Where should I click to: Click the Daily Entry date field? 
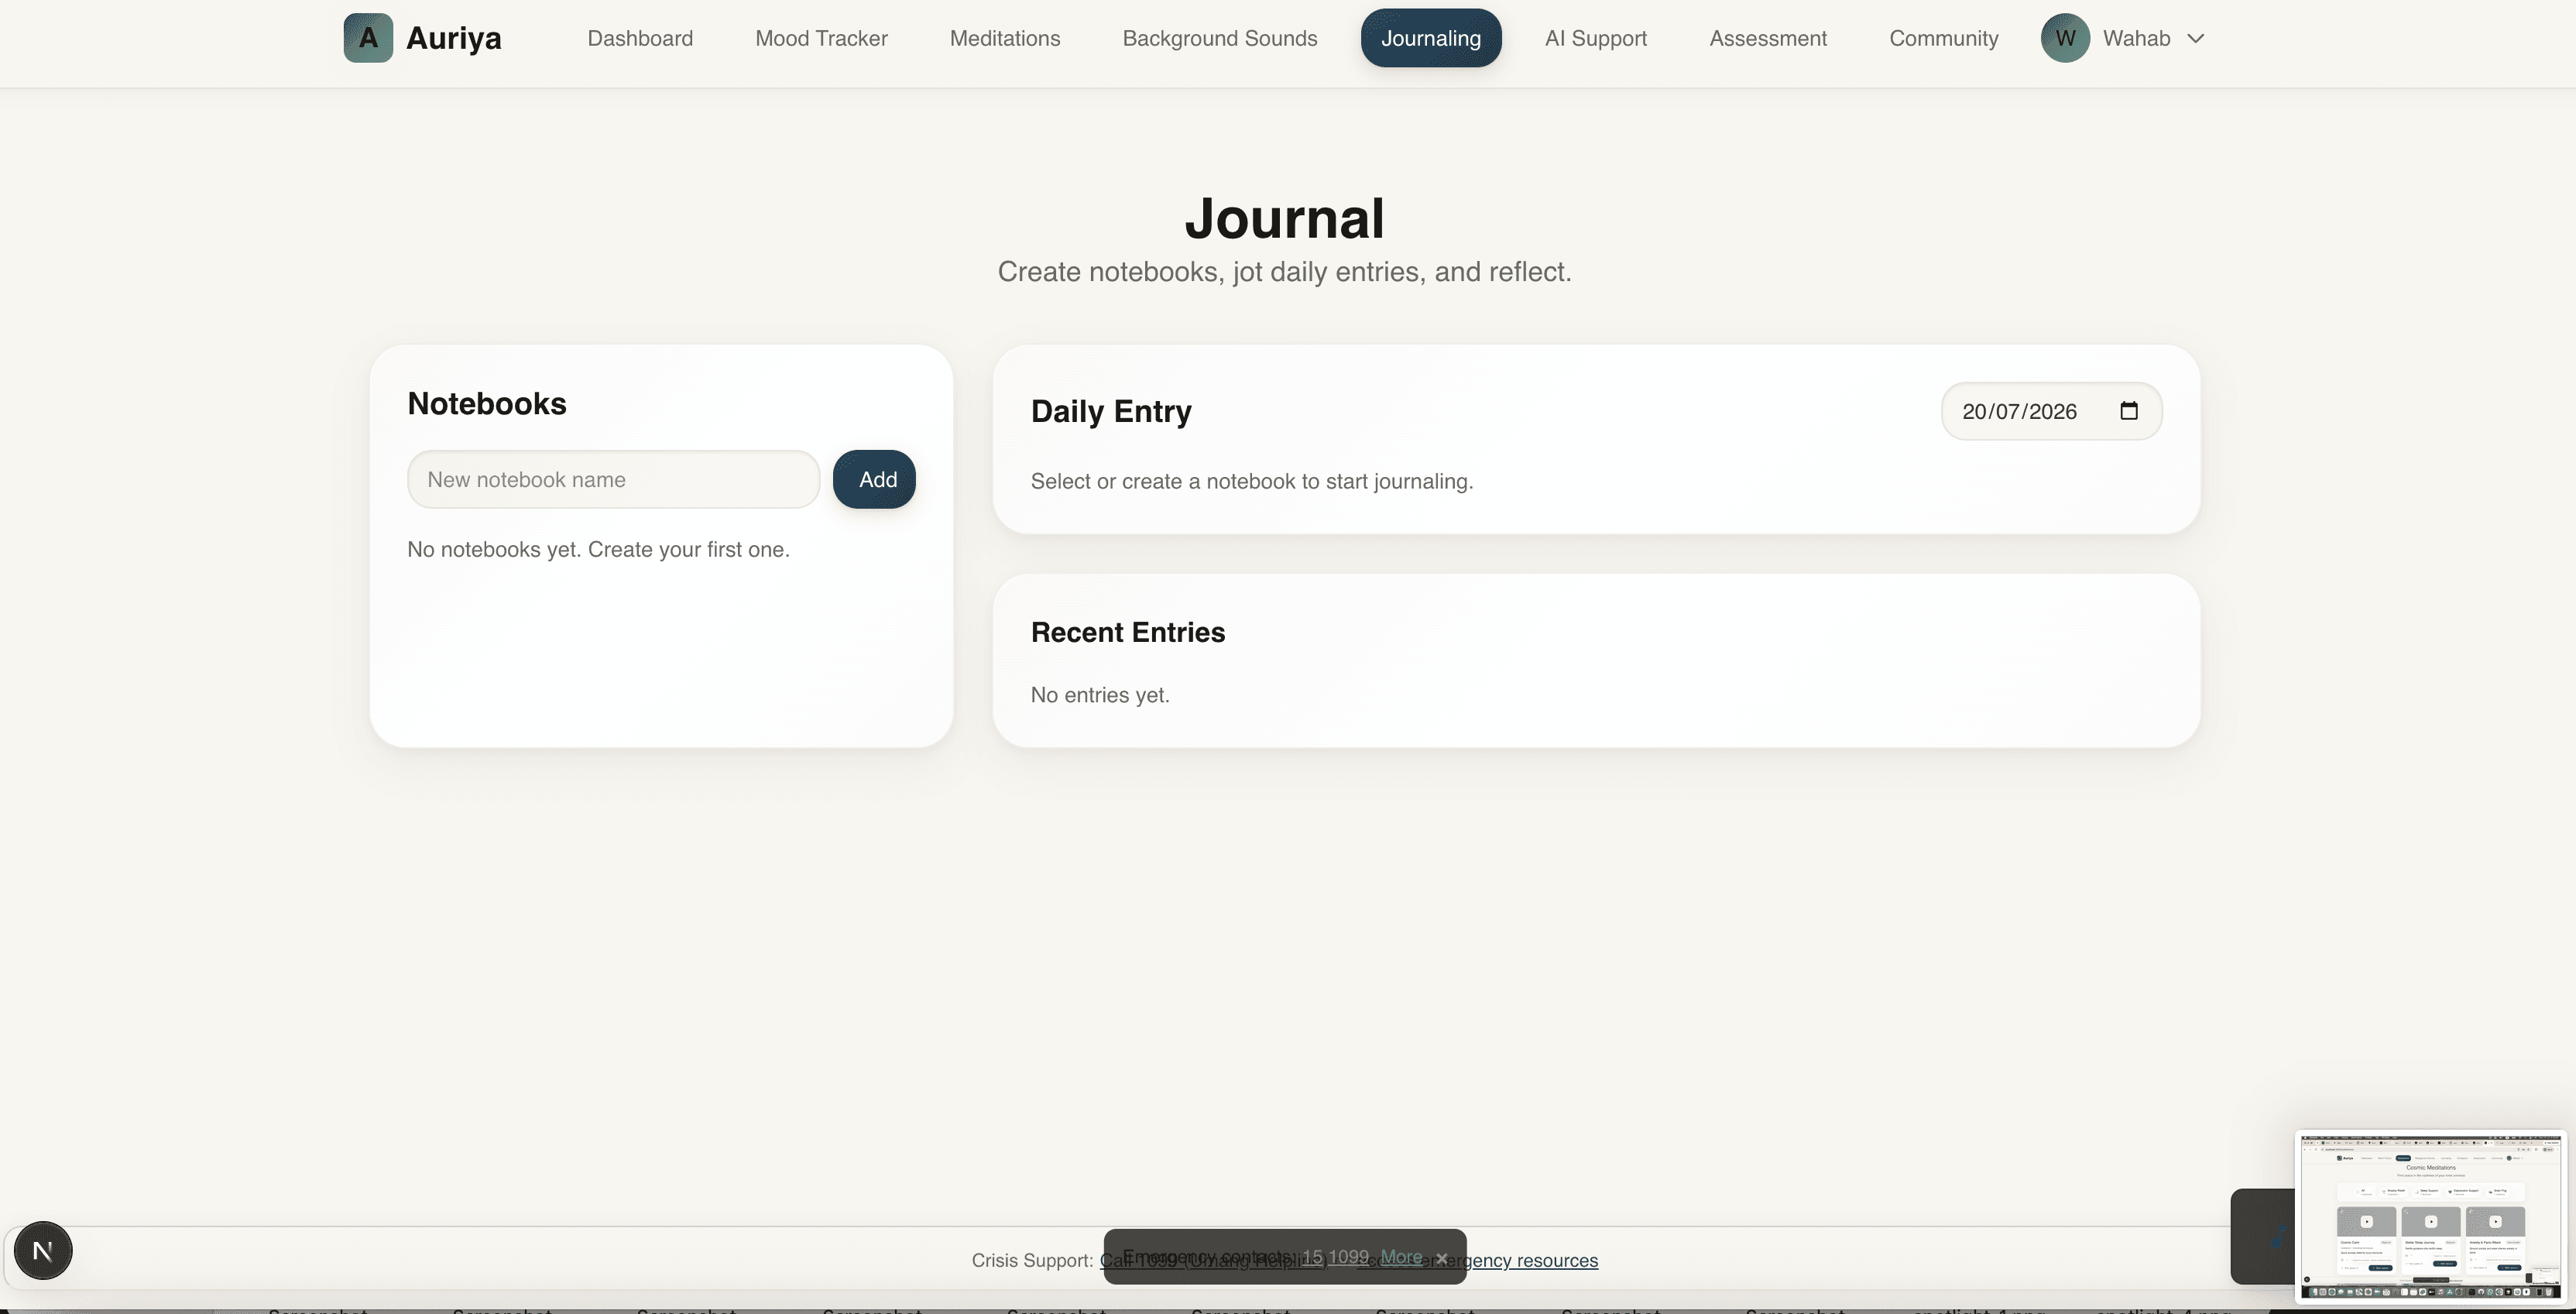point(2052,411)
